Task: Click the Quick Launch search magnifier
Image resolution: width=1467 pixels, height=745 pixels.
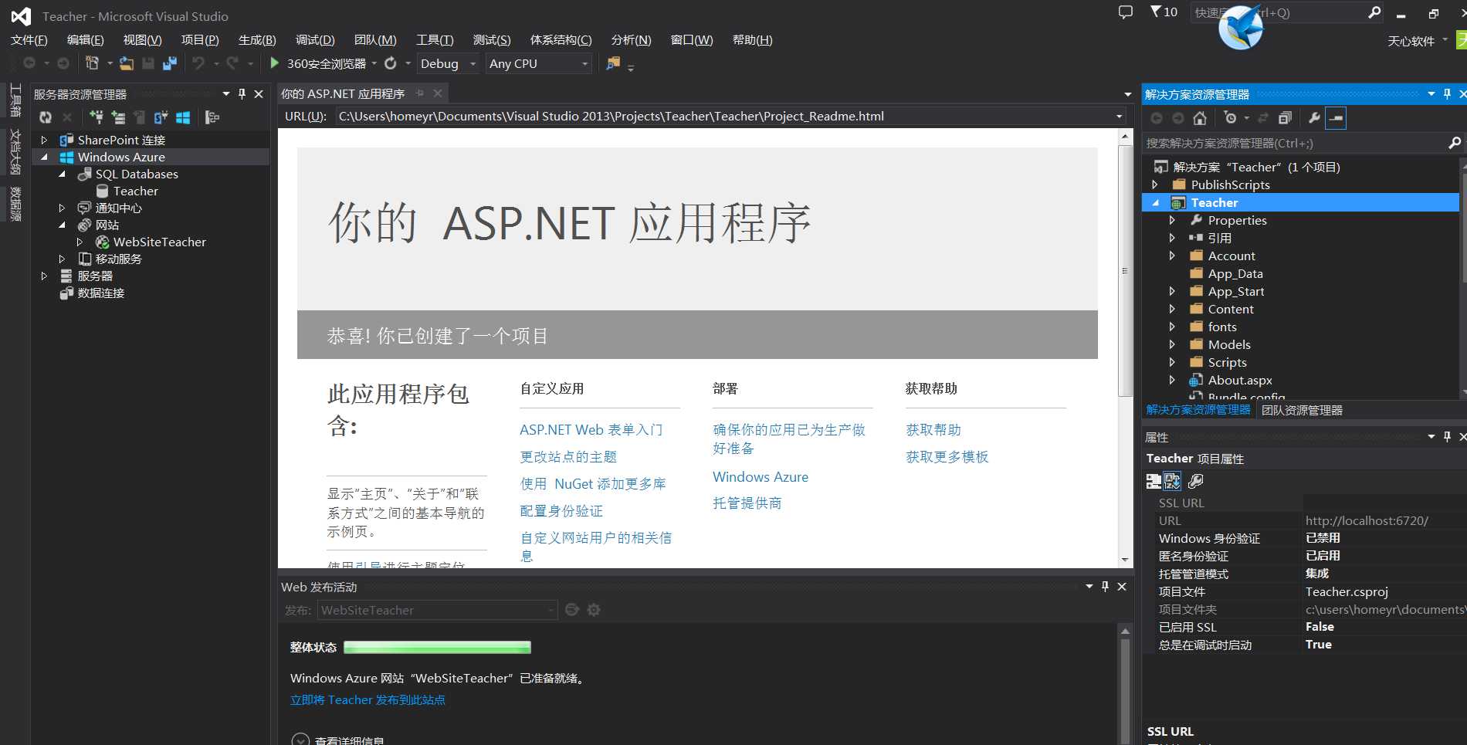Action: click(x=1374, y=12)
